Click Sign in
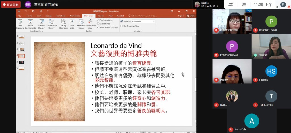This screenshot has width=291, height=133. [181, 16]
